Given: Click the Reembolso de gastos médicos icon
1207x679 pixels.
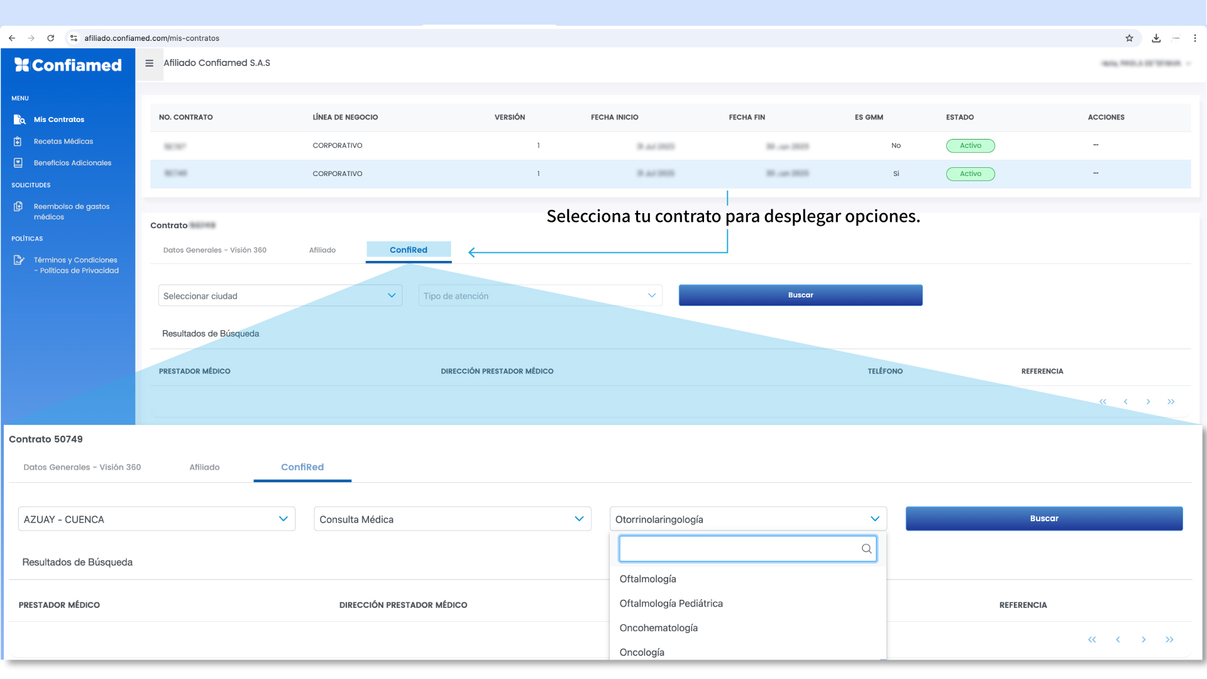Looking at the screenshot, I should coord(18,206).
